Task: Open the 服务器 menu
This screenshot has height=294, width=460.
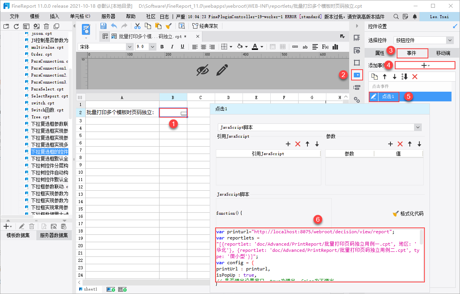Action: point(108,17)
